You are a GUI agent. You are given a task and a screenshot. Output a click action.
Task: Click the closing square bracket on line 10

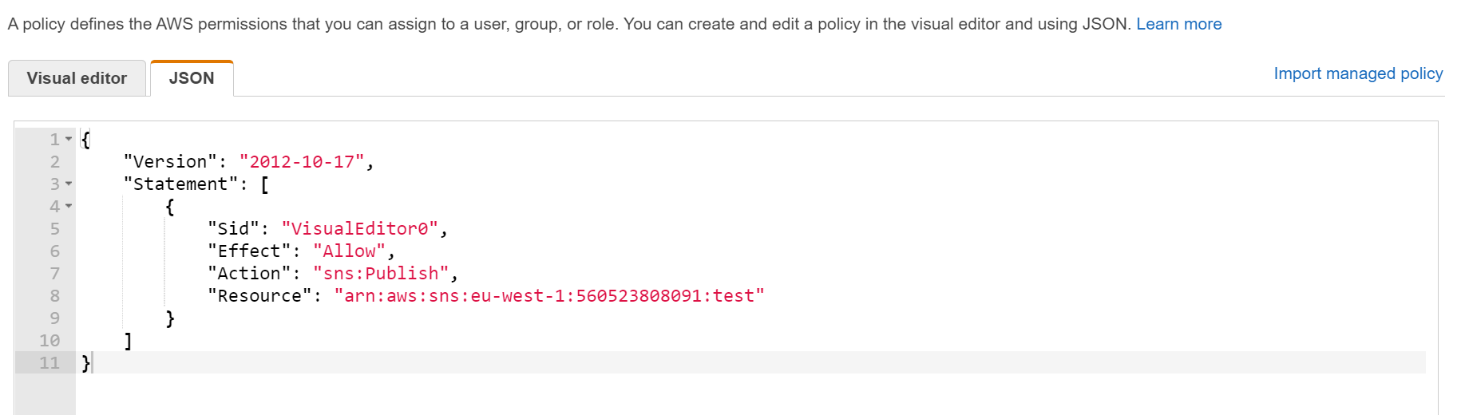point(128,341)
